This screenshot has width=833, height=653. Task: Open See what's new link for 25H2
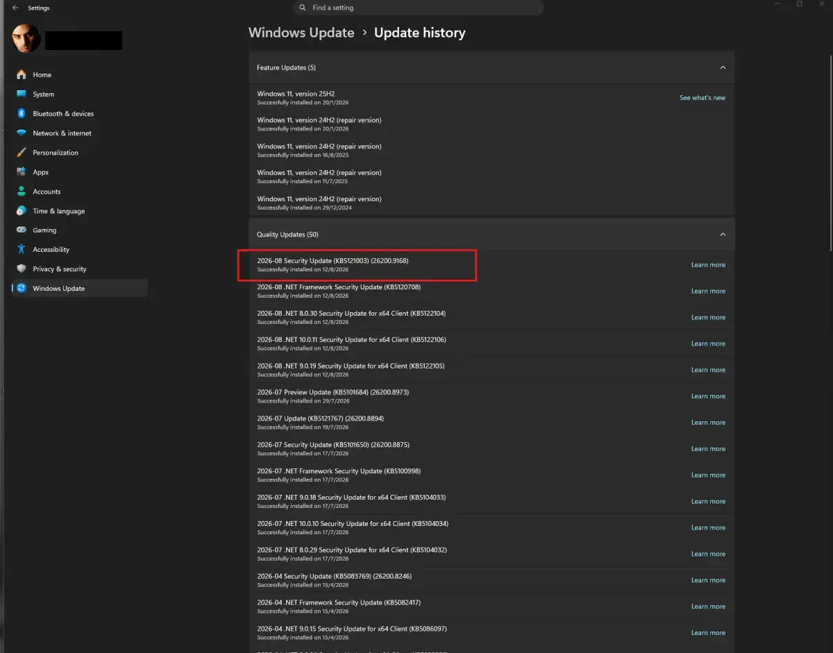pos(702,98)
